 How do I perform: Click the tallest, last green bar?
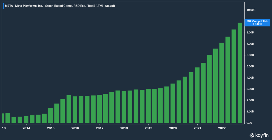coord(240,73)
